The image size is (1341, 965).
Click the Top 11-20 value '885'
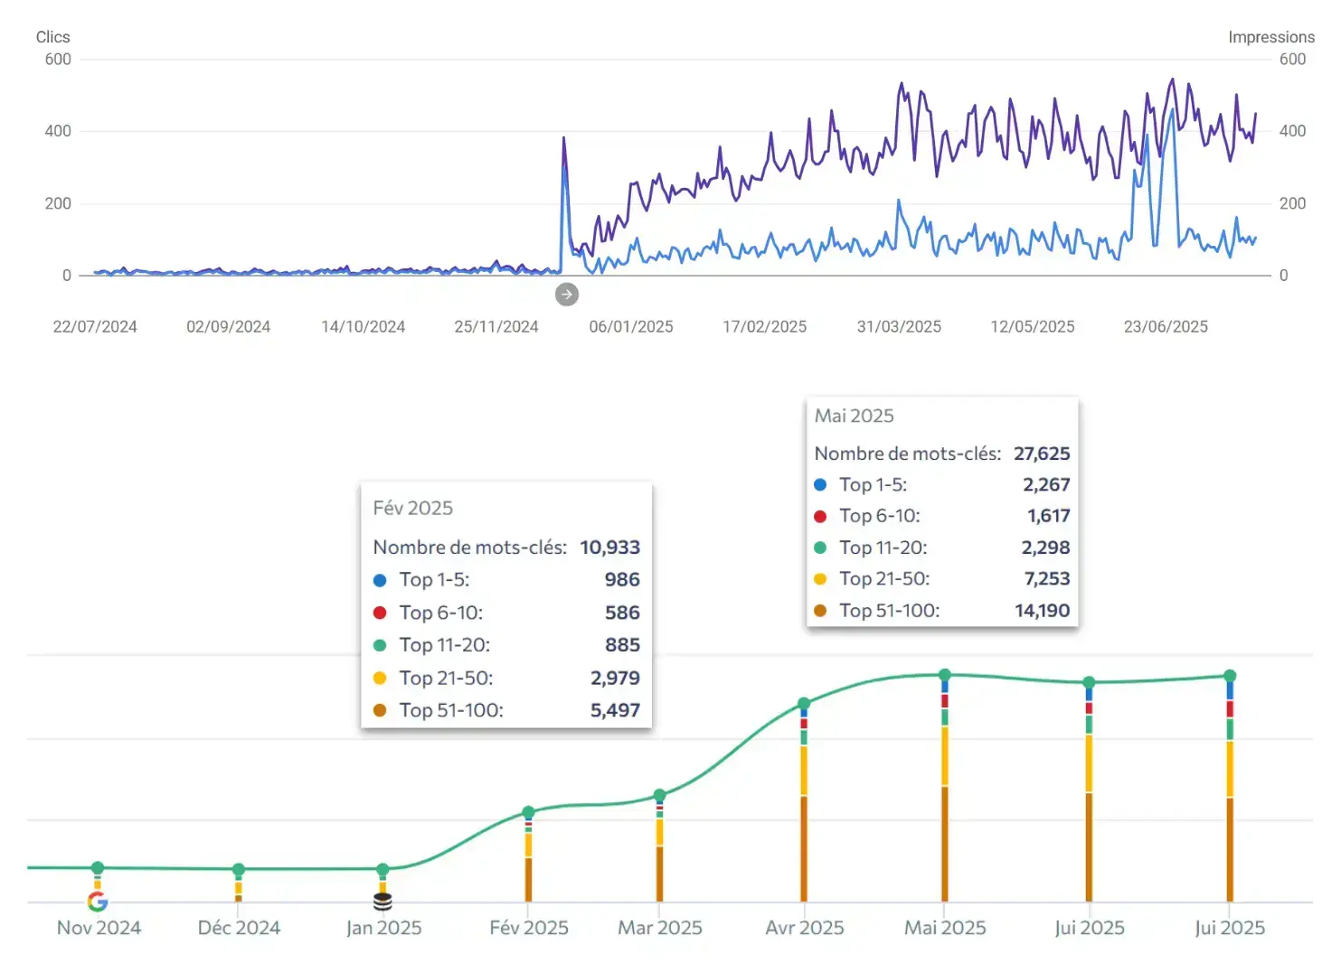pos(622,645)
